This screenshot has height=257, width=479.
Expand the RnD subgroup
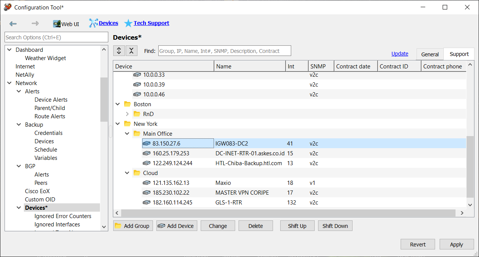pyautogui.click(x=127, y=114)
